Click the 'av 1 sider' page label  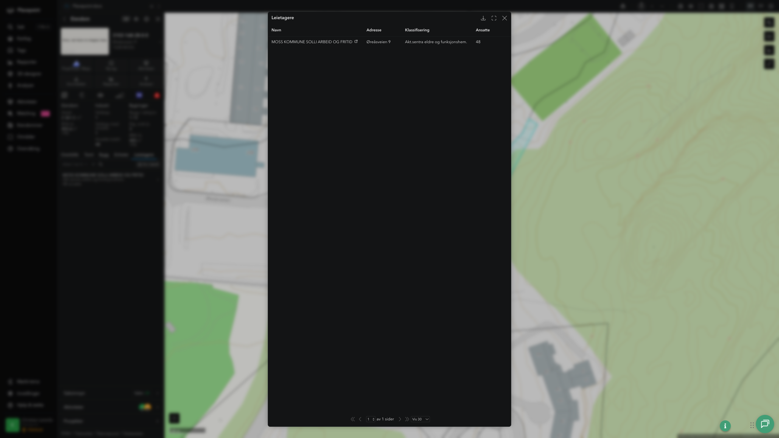pos(385,419)
